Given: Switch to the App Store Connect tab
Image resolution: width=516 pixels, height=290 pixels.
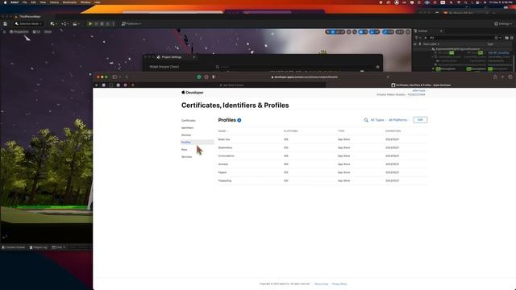Looking at the screenshot, I should click(x=231, y=85).
